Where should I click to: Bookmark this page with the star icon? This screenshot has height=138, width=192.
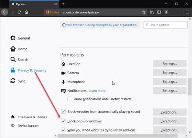[144, 12]
